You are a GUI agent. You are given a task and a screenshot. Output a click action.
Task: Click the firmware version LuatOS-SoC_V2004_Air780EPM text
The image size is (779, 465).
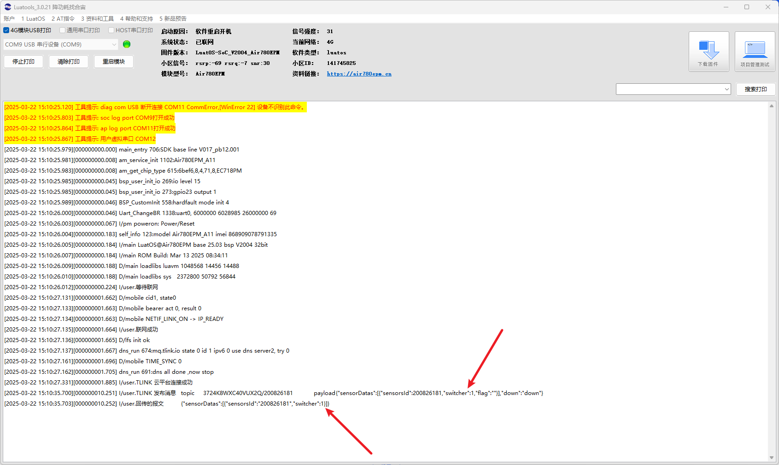(237, 52)
